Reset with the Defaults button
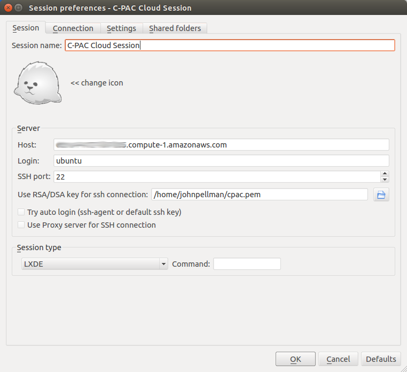The width and height of the screenshot is (407, 372). pyautogui.click(x=381, y=359)
